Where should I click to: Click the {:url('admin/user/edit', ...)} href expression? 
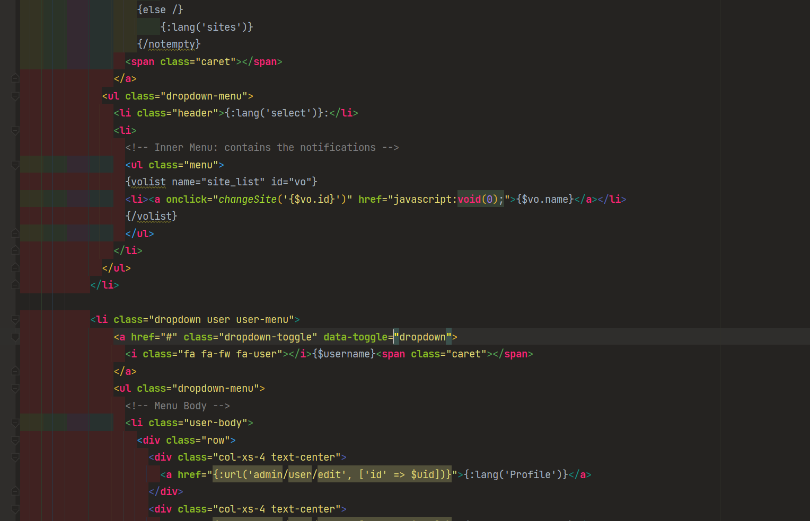(332, 474)
